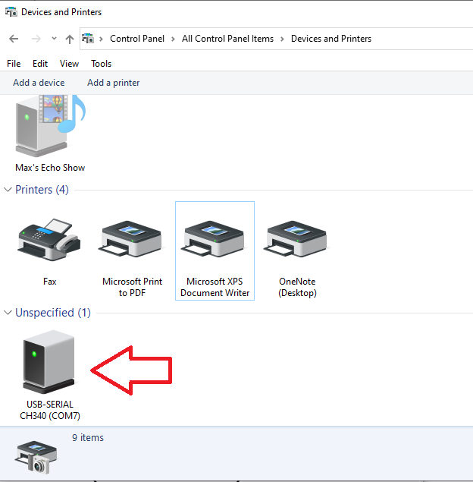473x482 pixels.
Task: Collapse the Unspecified (1) group chevron
Action: coord(8,312)
